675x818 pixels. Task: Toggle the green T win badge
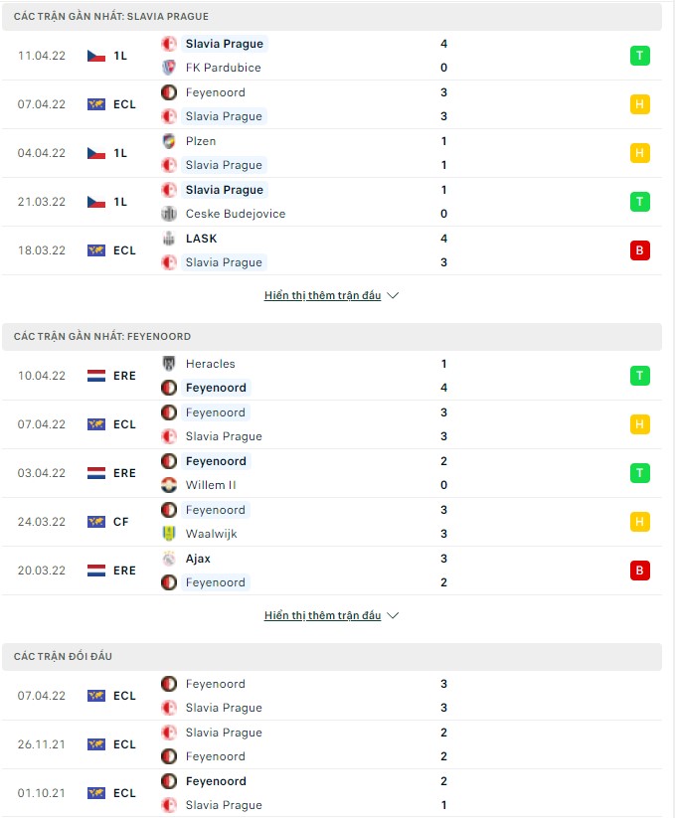point(639,56)
